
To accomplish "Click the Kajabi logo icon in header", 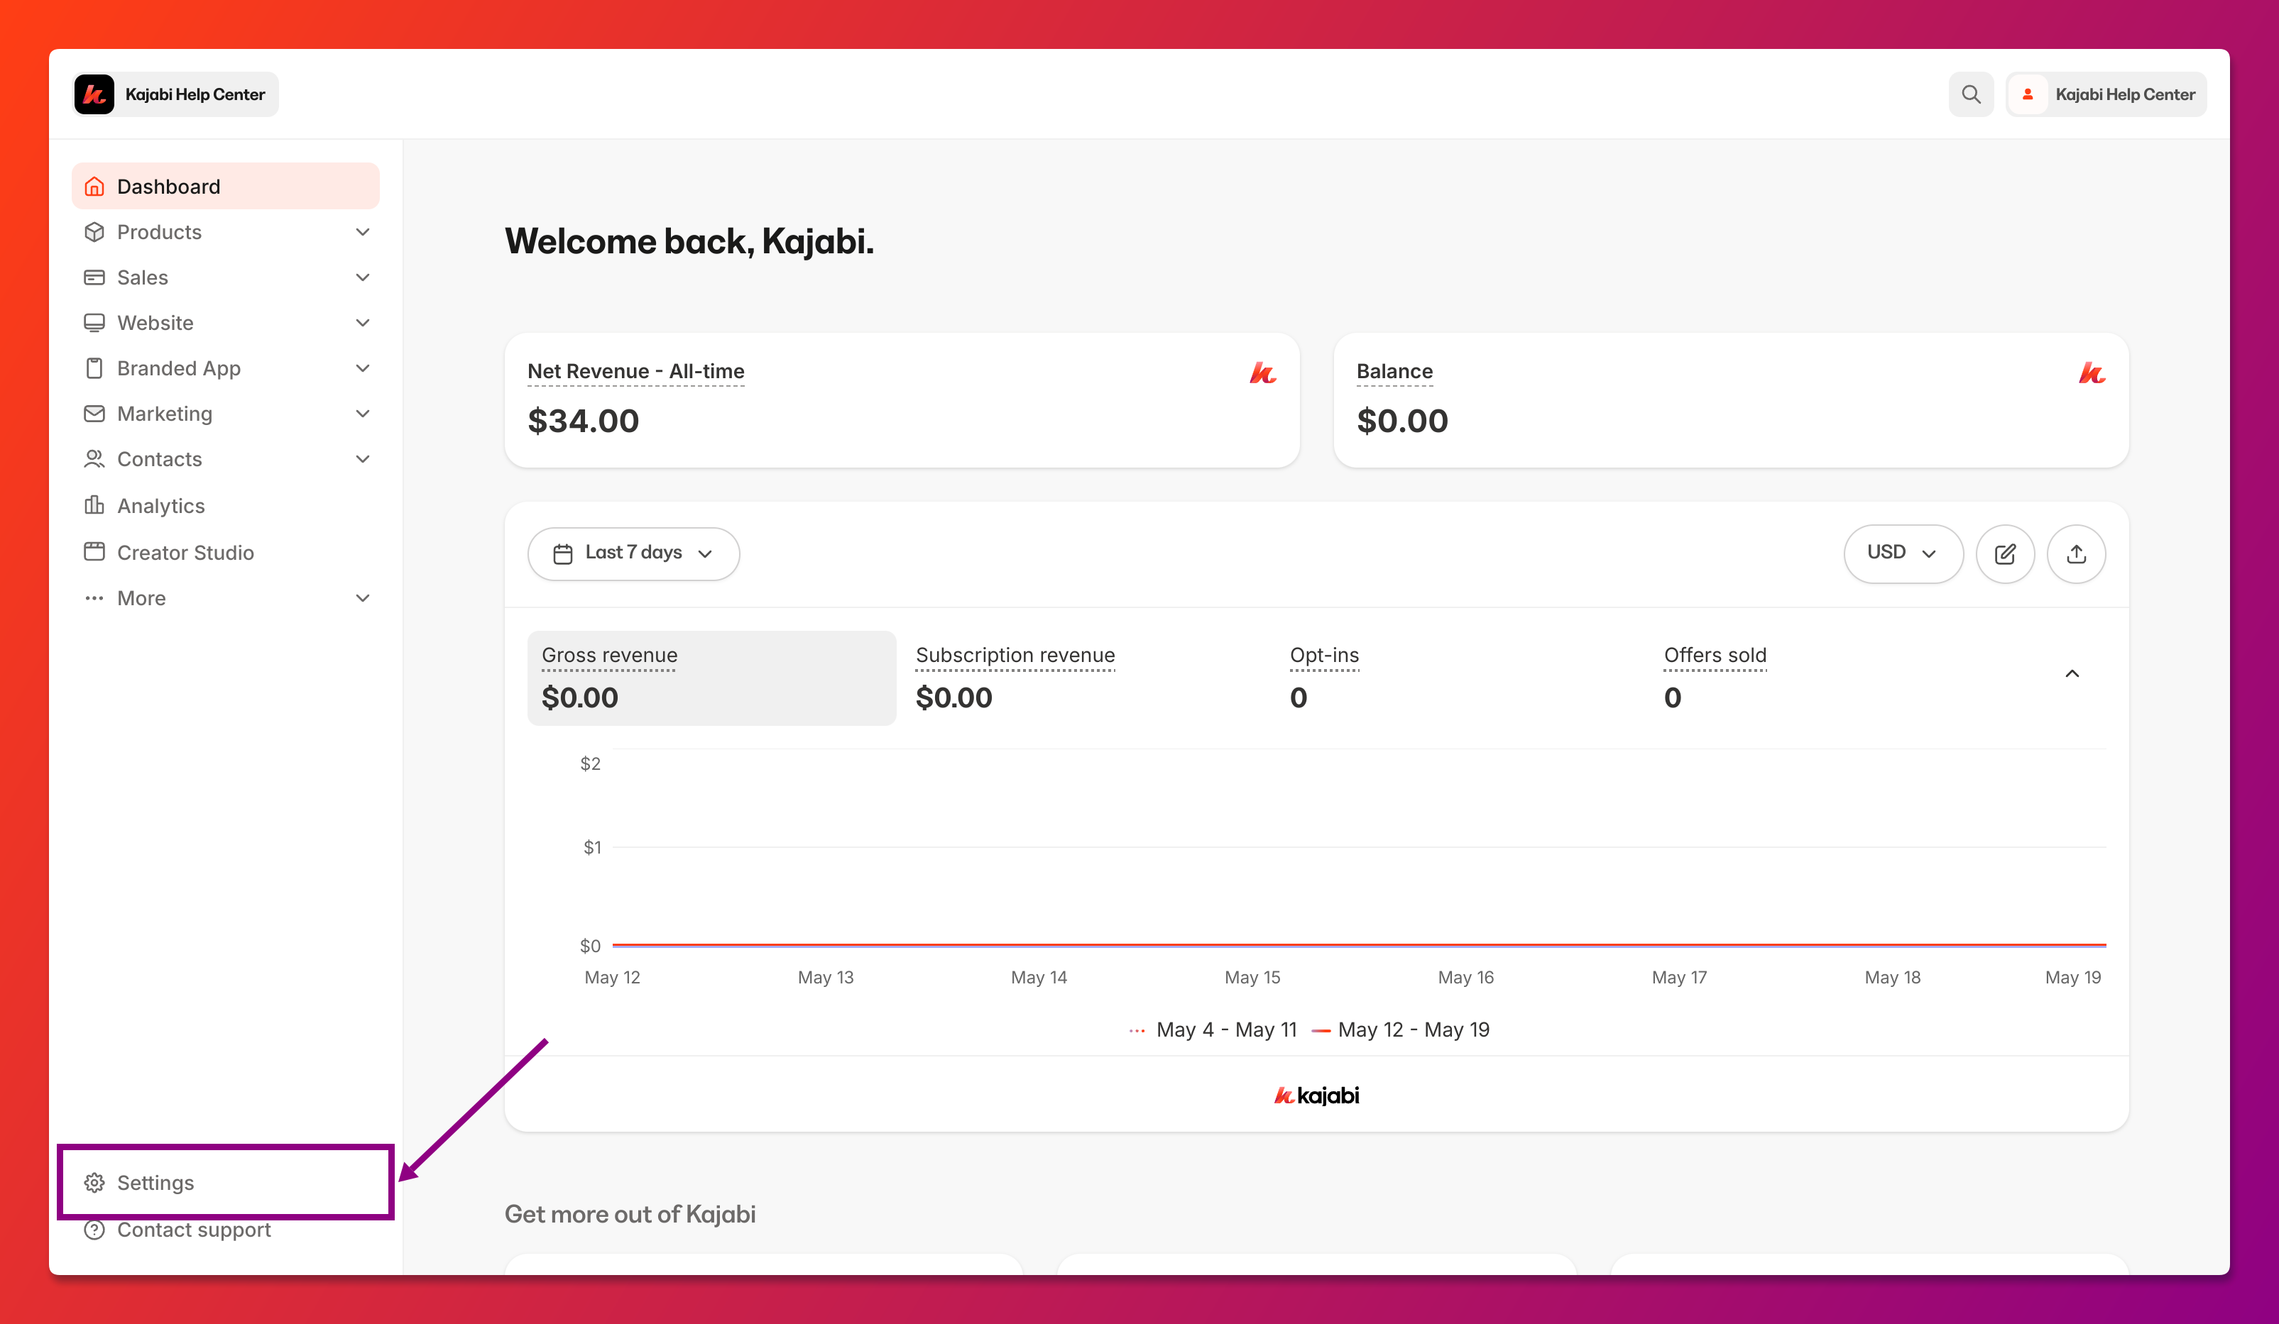I will point(94,94).
